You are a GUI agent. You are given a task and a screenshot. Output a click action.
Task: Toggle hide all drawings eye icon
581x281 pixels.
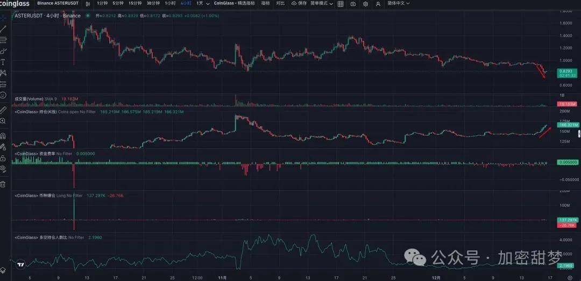click(x=3, y=168)
